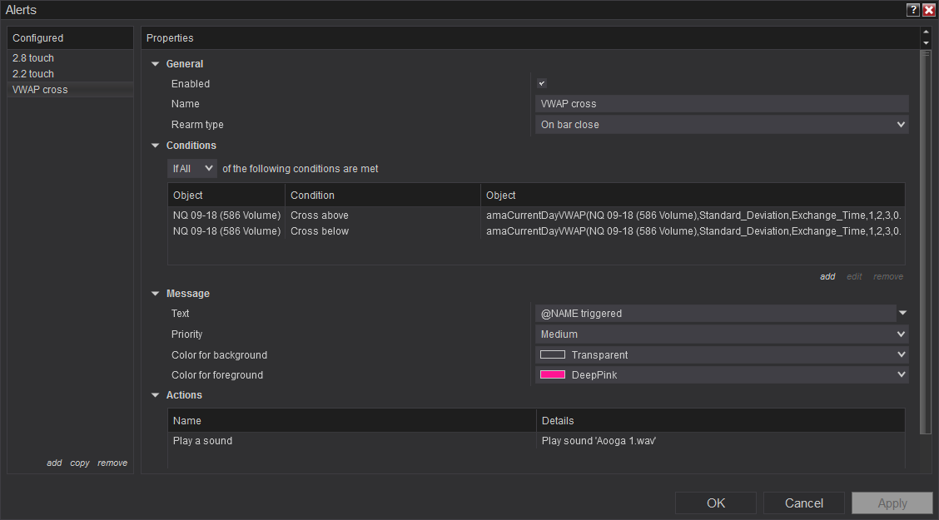Viewport: 939px width, 520px height.
Task: Collapse the General section triangle
Action: [x=155, y=64]
